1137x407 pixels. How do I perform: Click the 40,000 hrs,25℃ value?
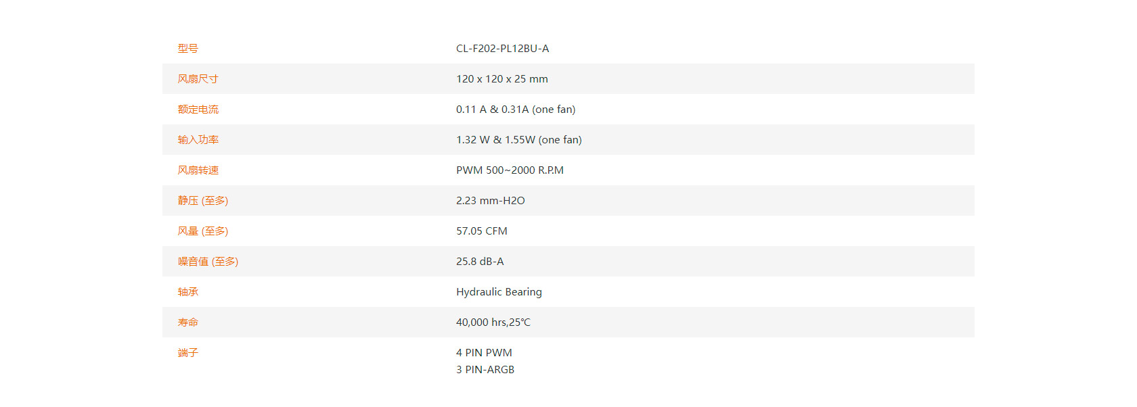pyautogui.click(x=493, y=322)
